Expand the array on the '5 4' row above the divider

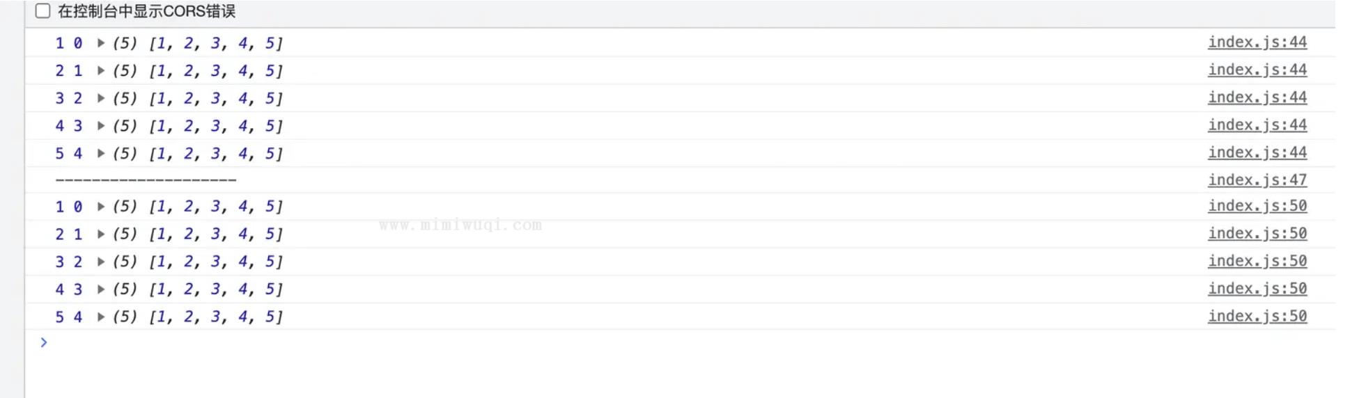(101, 153)
